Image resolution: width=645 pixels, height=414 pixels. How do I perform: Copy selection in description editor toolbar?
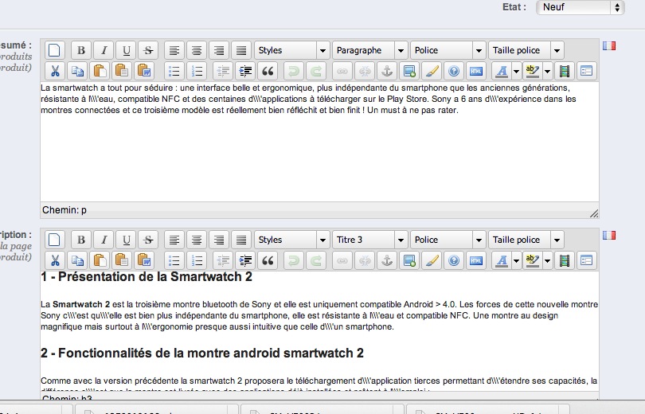pos(77,260)
